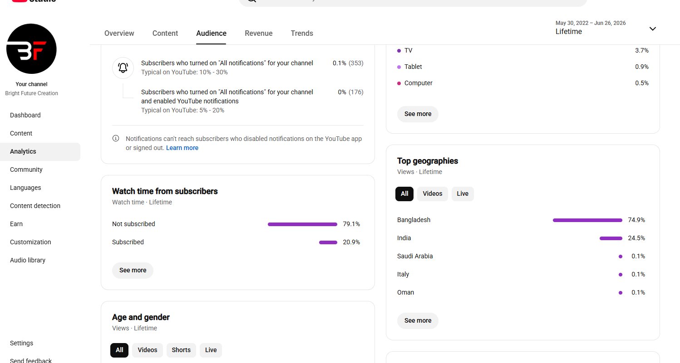Click the pink dot next to Computer

pyautogui.click(x=399, y=83)
